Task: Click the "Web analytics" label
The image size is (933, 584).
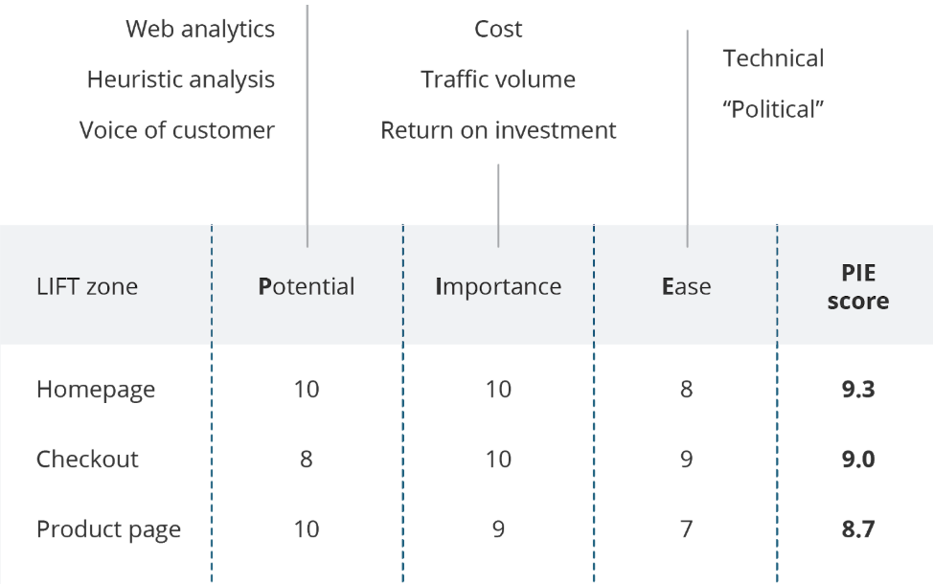Action: (x=200, y=30)
